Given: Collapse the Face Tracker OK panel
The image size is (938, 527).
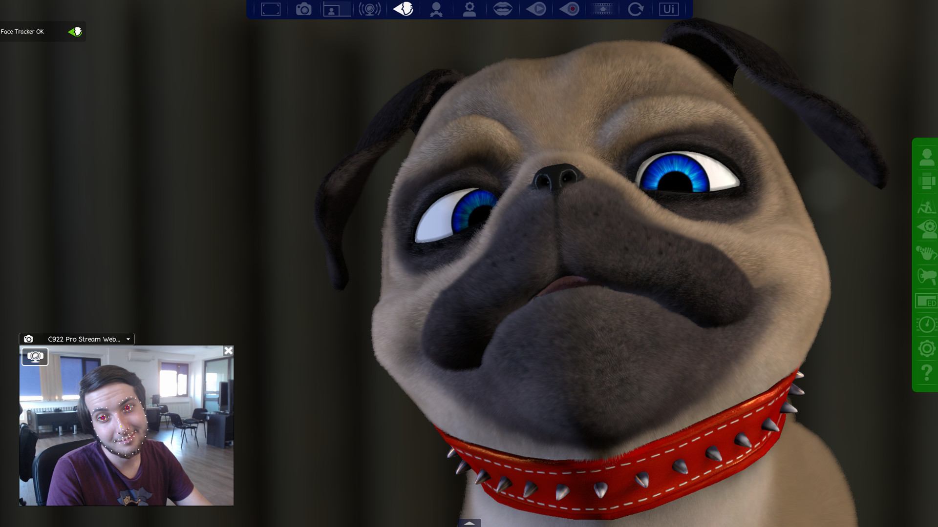Looking at the screenshot, I should click(74, 32).
